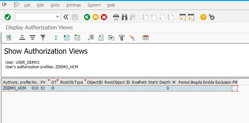Click the Previous Page icon
The image size is (249, 123).
(x=153, y=17)
